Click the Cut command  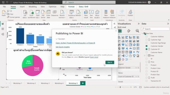pyautogui.click(x=10, y=11)
